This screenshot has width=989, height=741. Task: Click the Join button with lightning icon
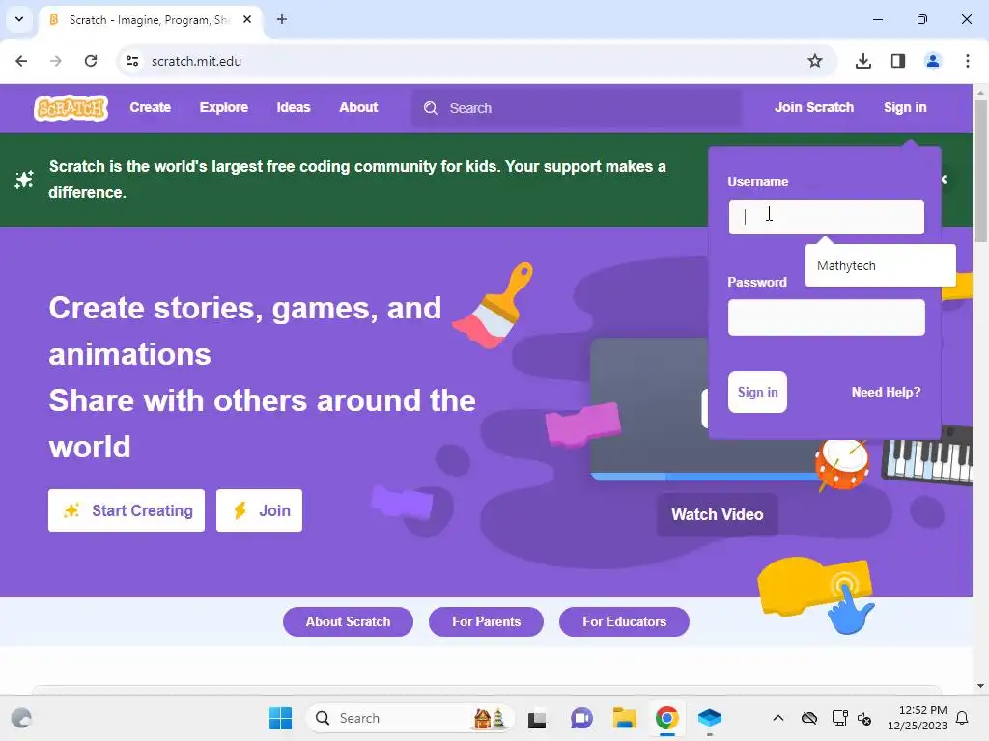click(259, 510)
